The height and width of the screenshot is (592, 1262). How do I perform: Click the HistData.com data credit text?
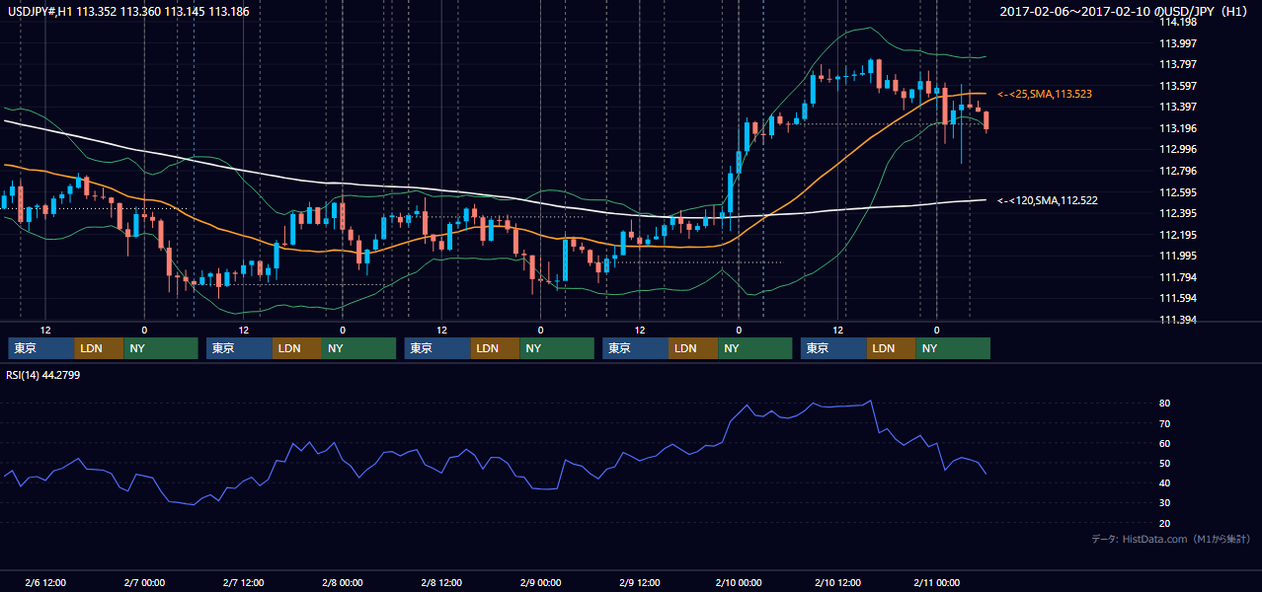1171,539
